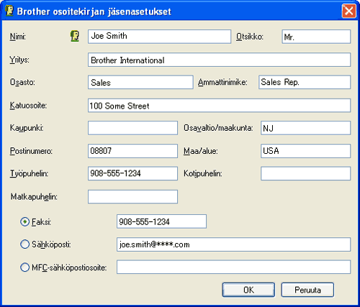
Task: Click the empty Kaupunki input field
Action: click(x=132, y=128)
